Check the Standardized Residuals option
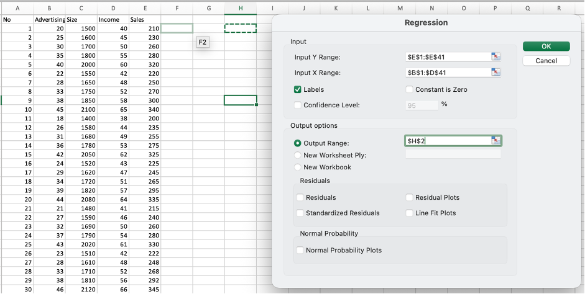Viewport: 585px width, 294px height. tap(301, 213)
